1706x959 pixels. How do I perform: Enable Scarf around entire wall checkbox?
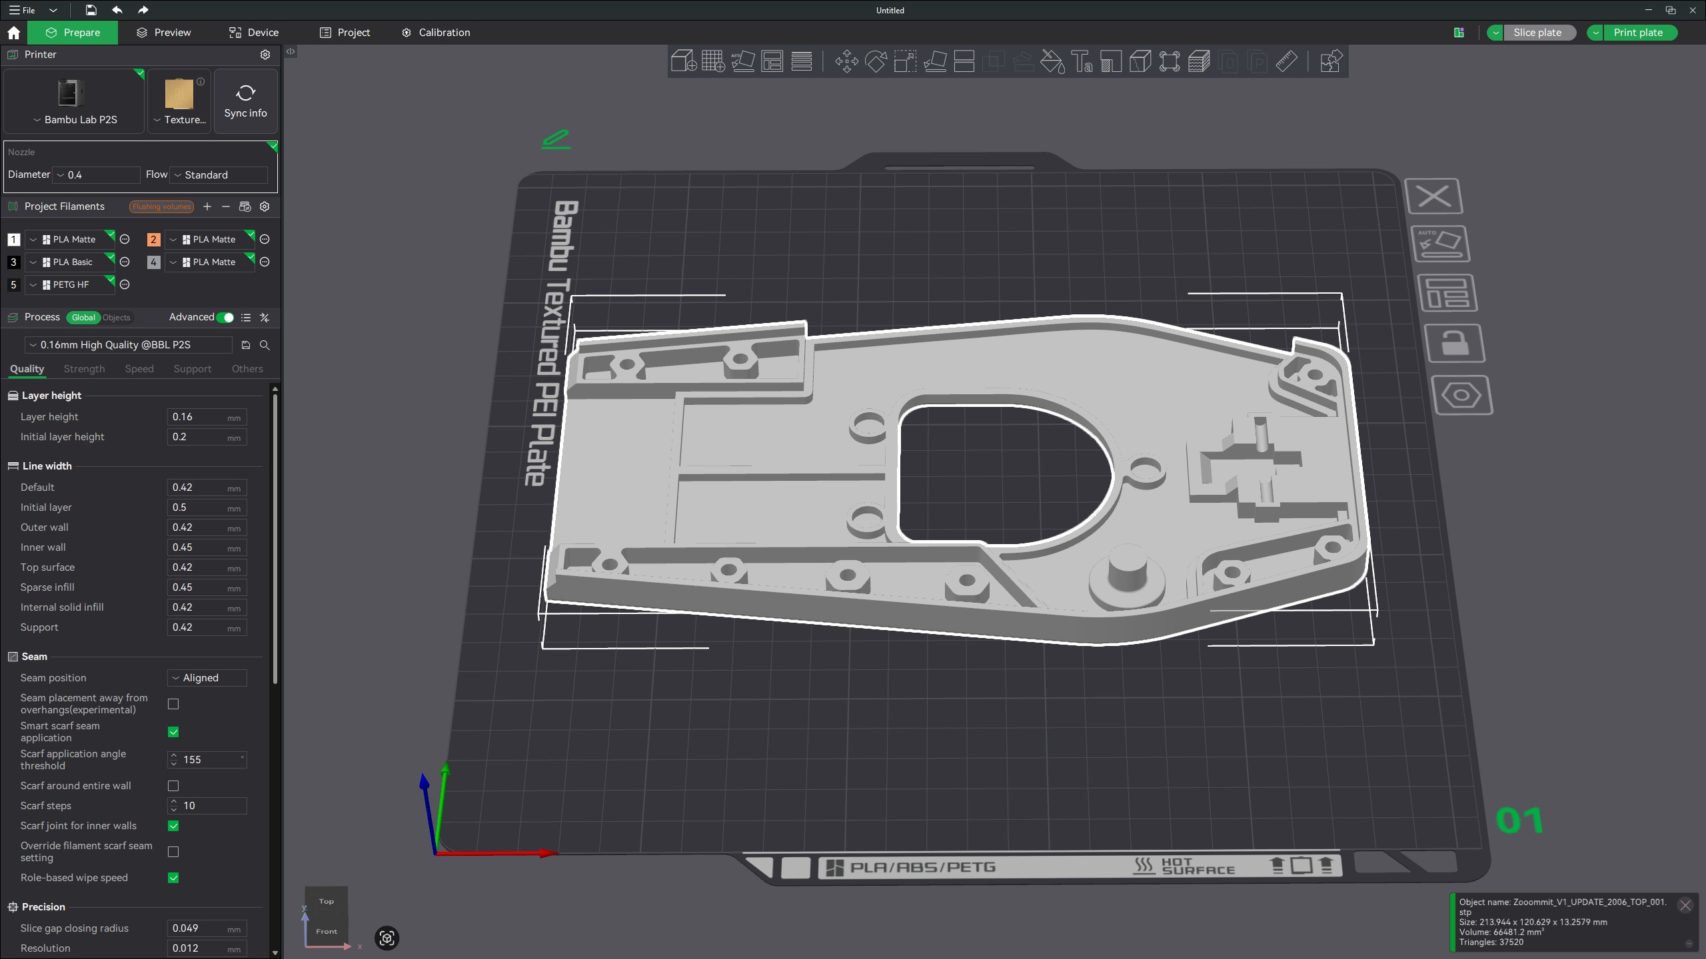173,786
